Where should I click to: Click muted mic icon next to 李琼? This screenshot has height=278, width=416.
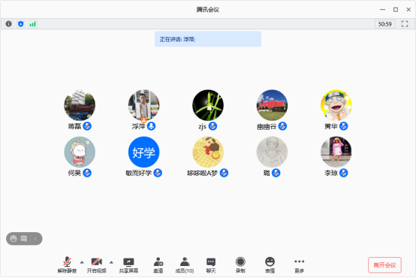tap(344, 173)
